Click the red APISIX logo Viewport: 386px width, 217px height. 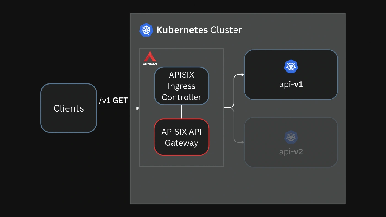[x=150, y=58]
